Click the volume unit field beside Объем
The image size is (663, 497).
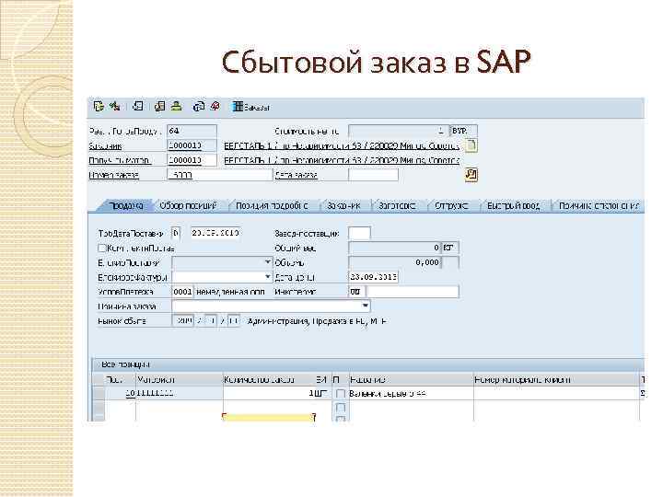click(450, 262)
